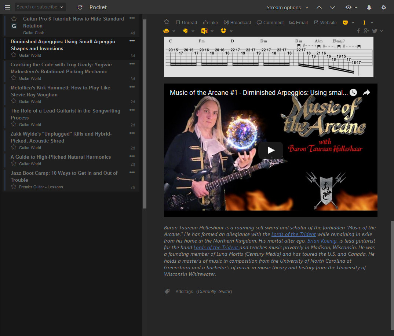394x336 pixels.
Task: Star the Zakk Wylde Unplugged item
Action: (x=14, y=147)
